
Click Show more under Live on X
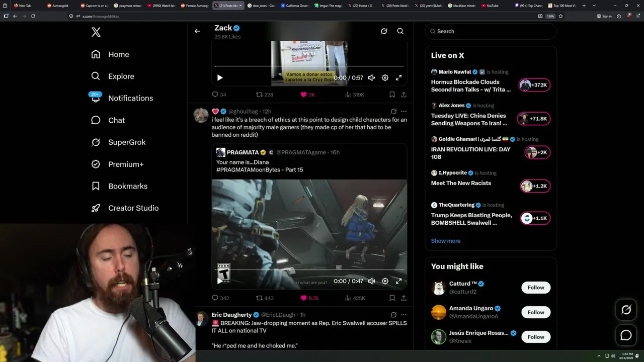446,241
